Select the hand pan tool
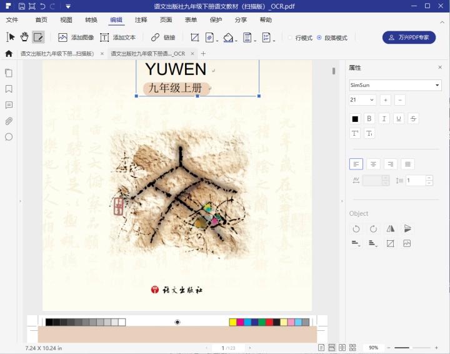The height and width of the screenshot is (354, 450). (24, 38)
